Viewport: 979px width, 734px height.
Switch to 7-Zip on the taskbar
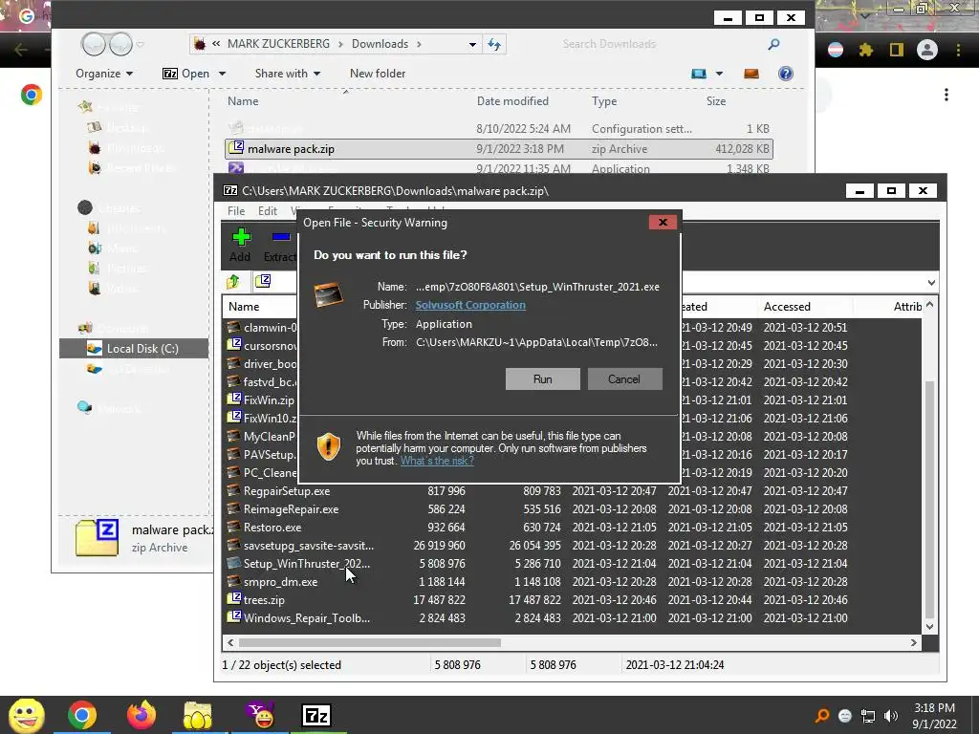[315, 715]
